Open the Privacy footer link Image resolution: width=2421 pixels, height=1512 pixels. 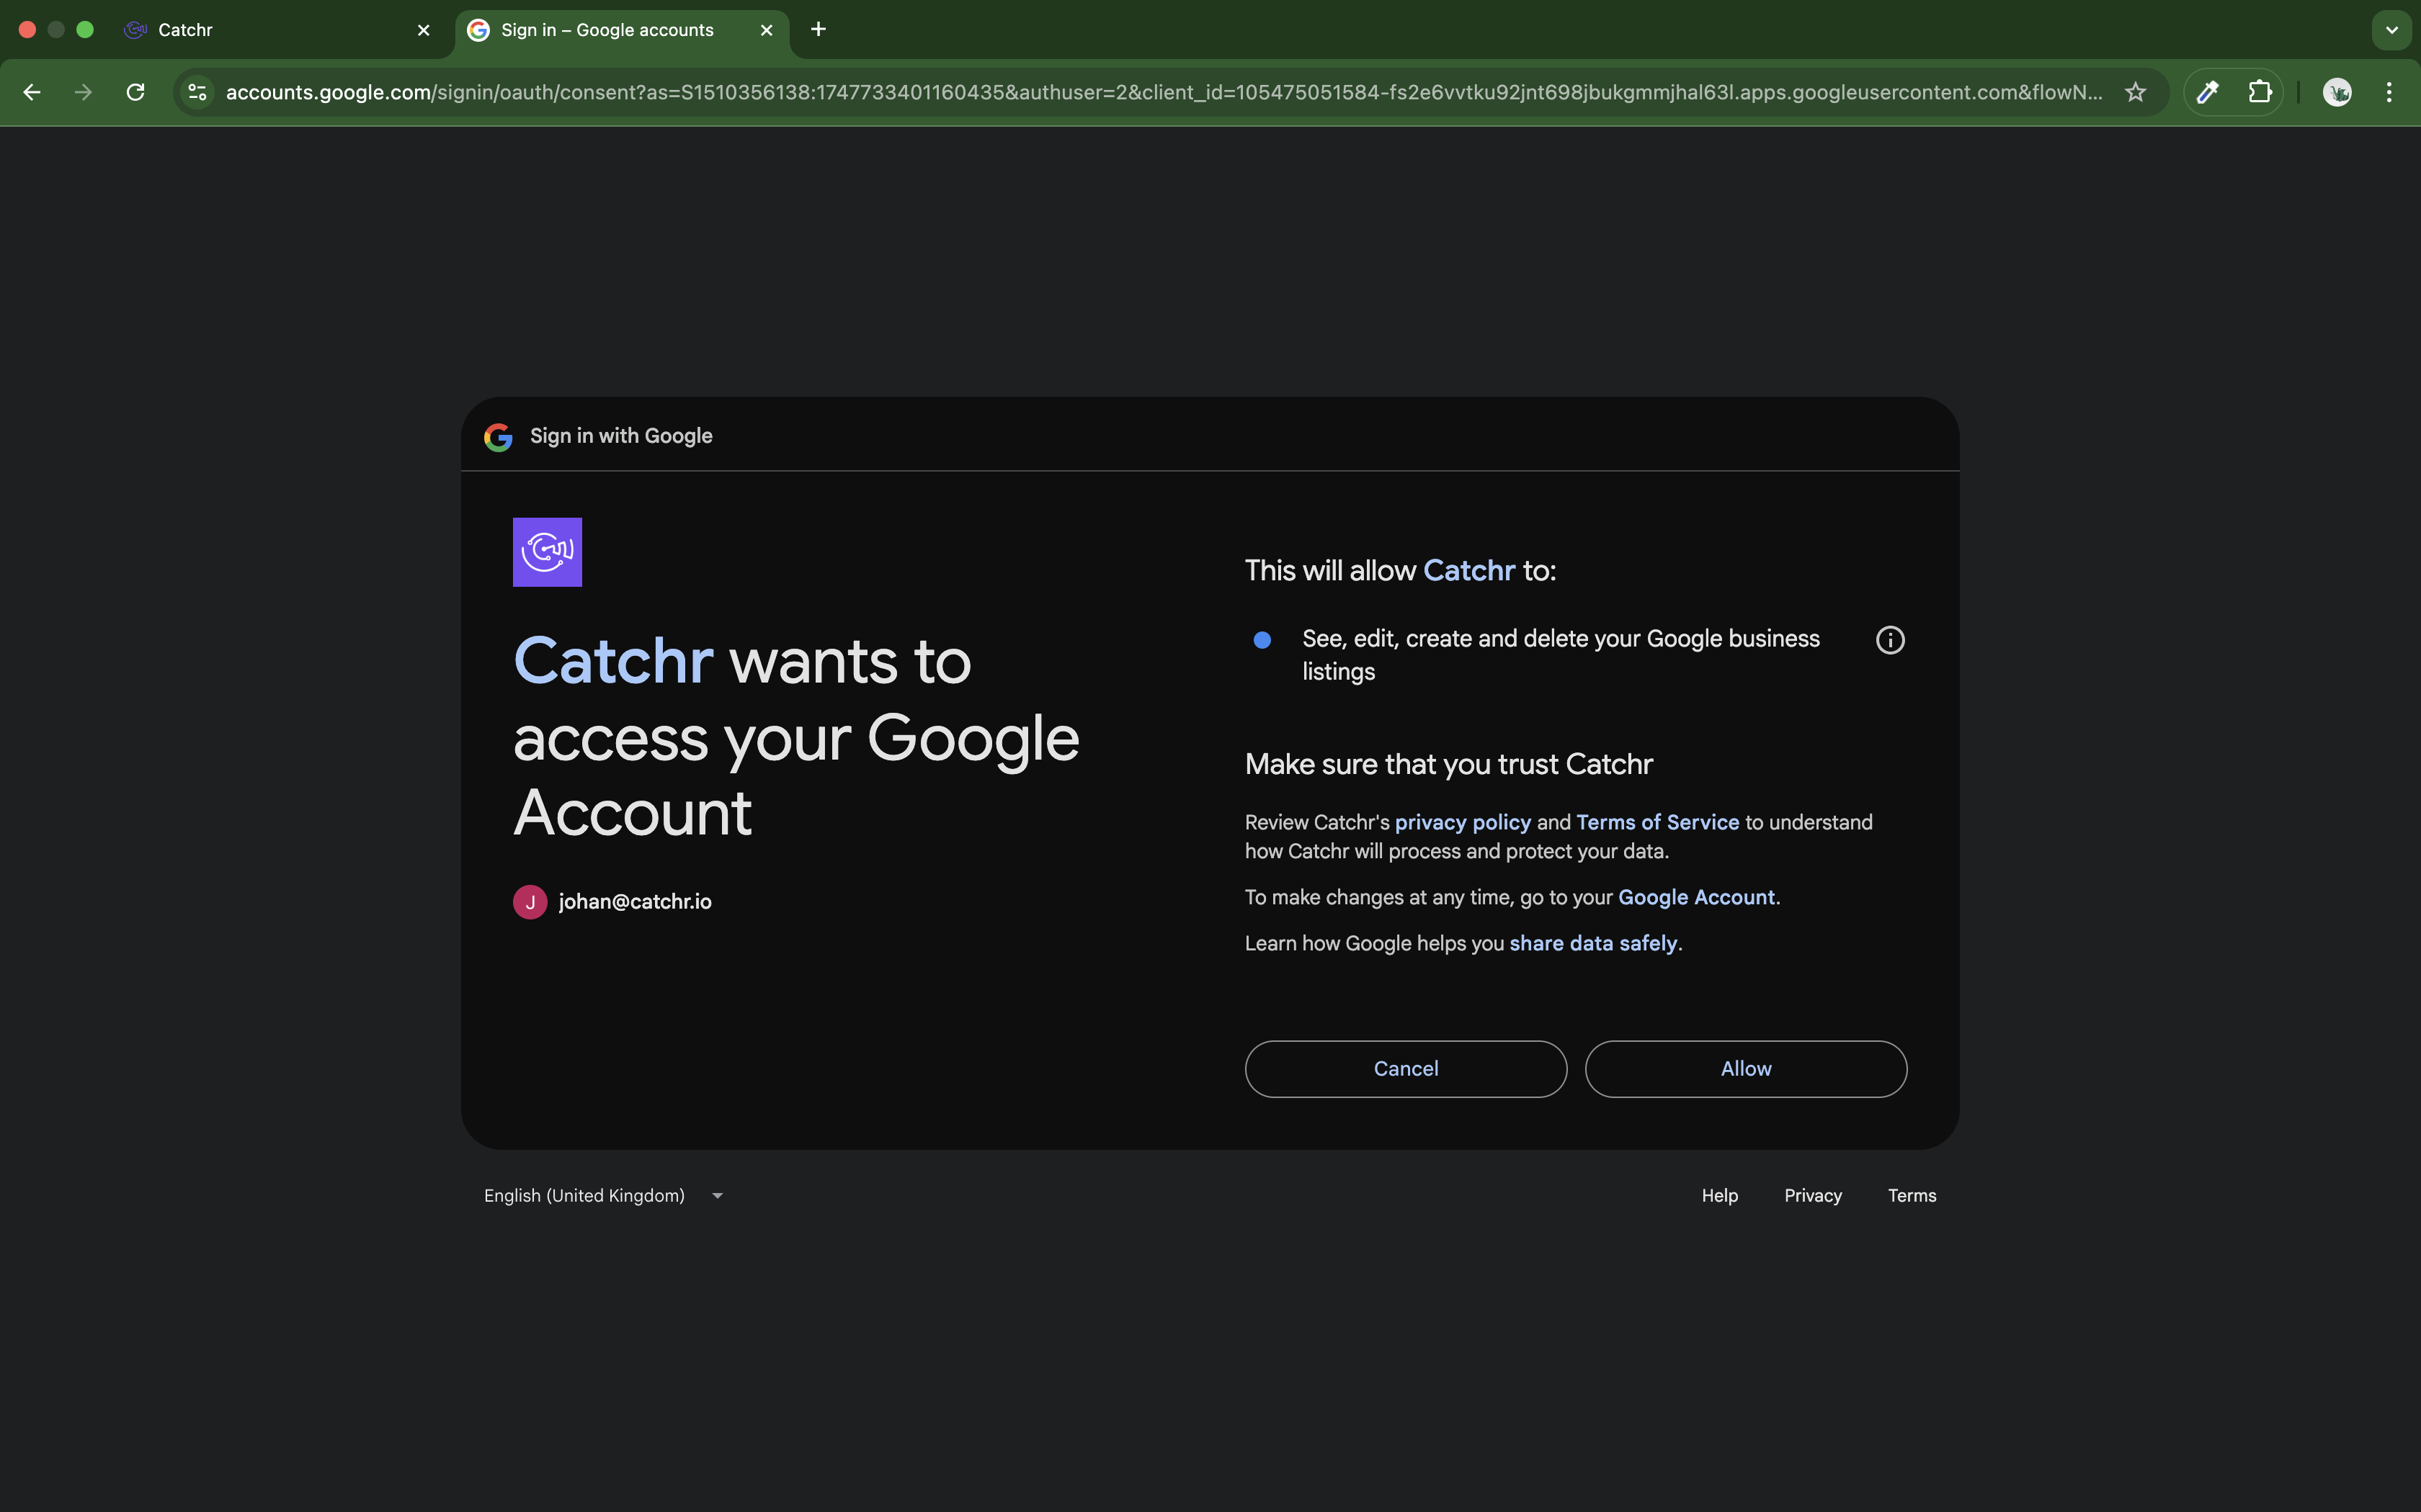[1813, 1196]
